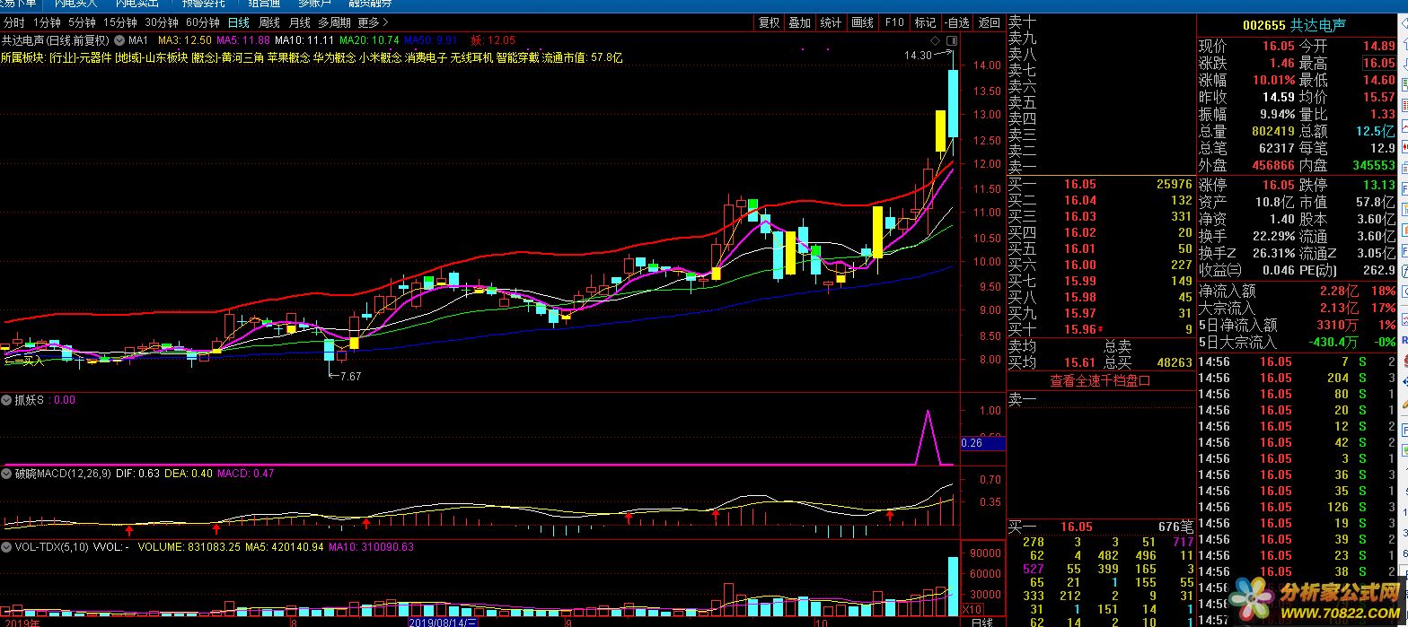Image resolution: width=1408 pixels, height=627 pixels.
Task: Switch to 日线 daily chart
Action: pyautogui.click(x=239, y=22)
